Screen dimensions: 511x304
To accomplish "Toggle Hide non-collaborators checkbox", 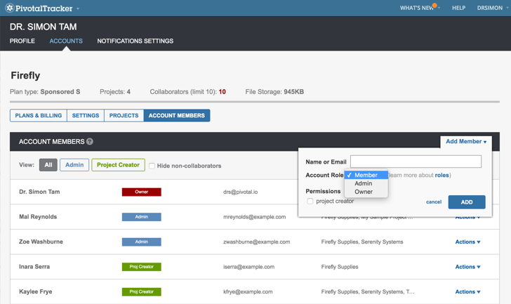I will [x=152, y=166].
